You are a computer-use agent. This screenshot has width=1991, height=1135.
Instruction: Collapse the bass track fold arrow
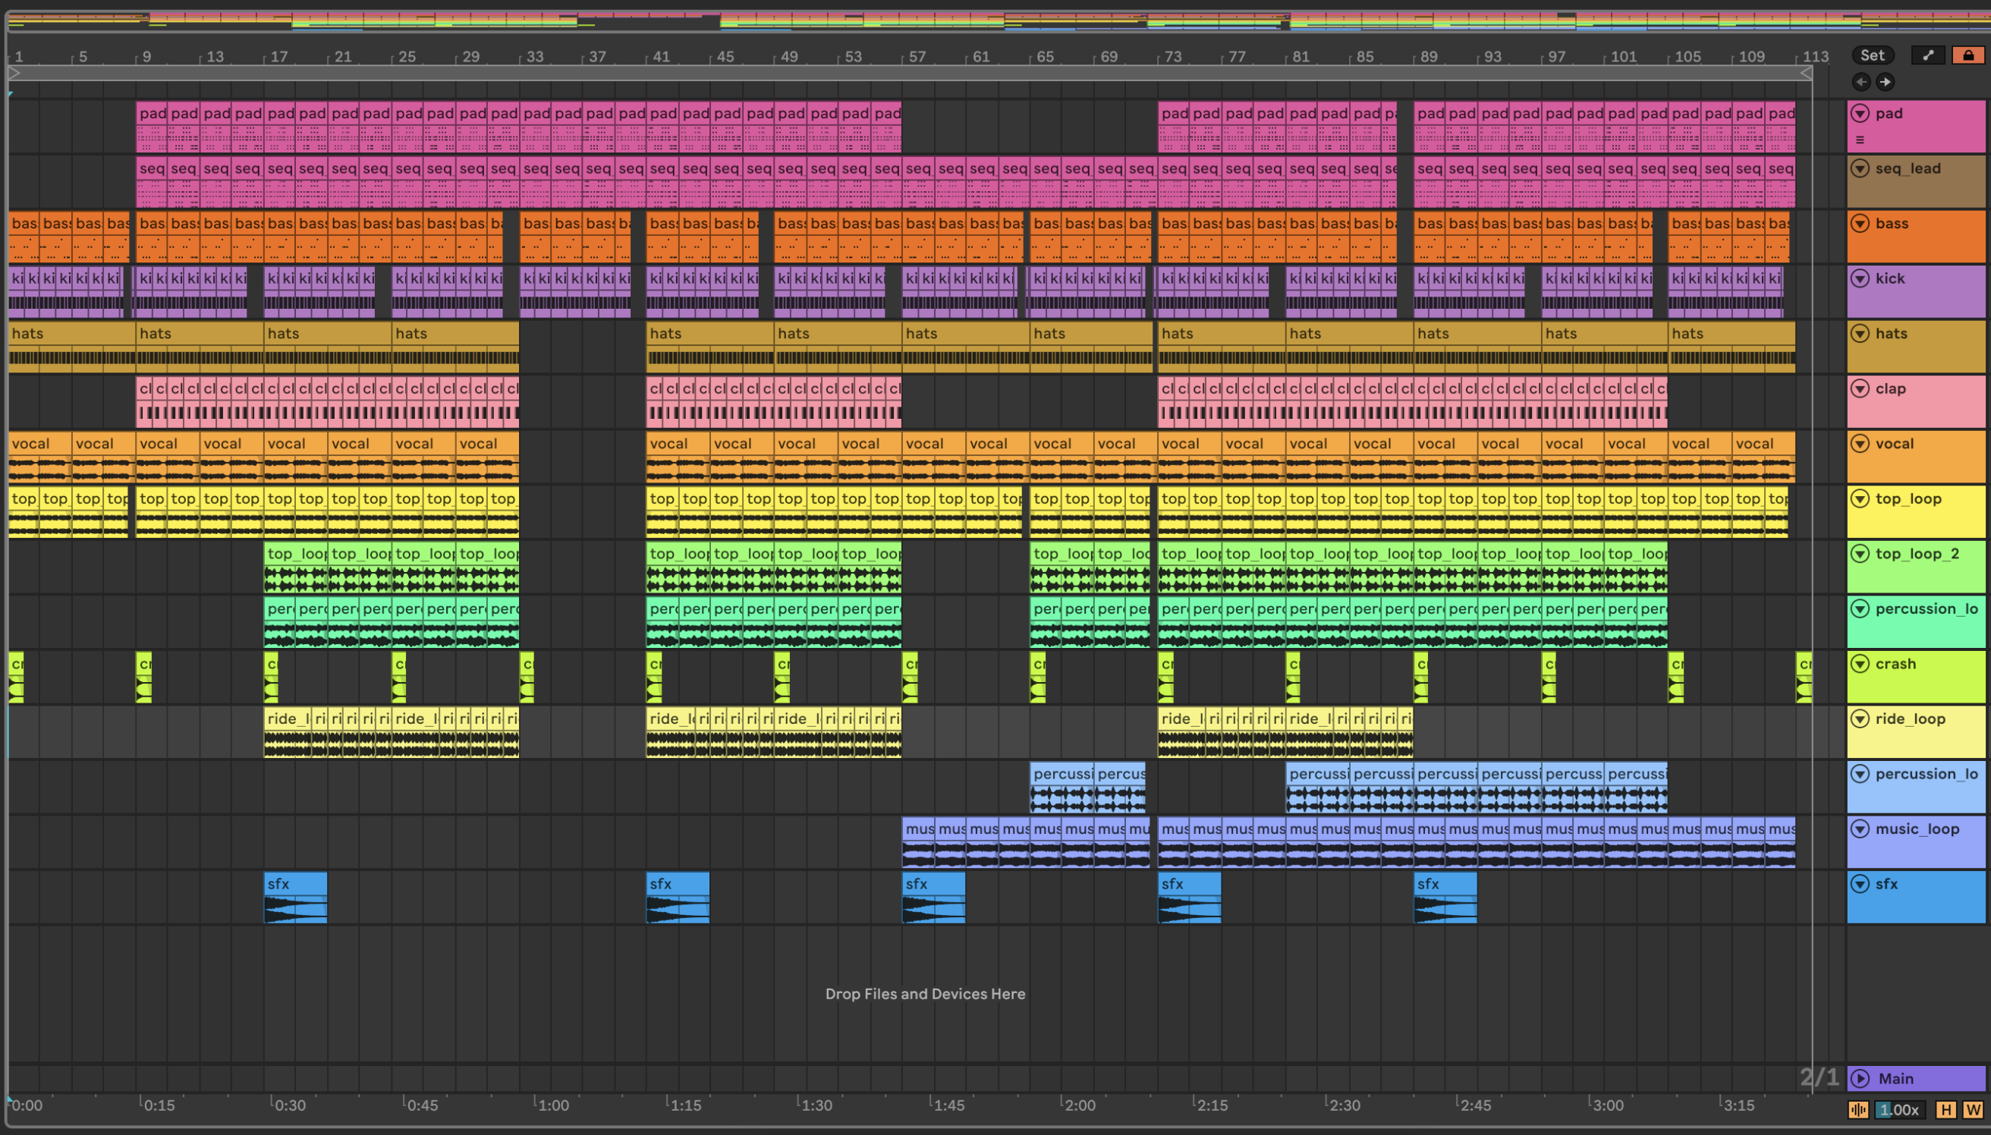pos(1860,224)
